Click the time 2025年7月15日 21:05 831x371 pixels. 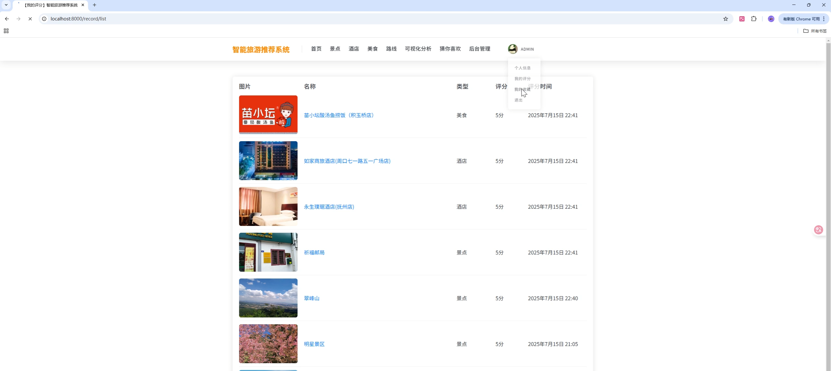click(553, 344)
